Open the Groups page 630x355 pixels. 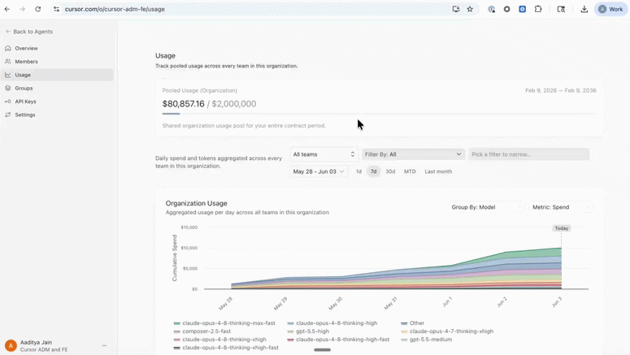57,88
